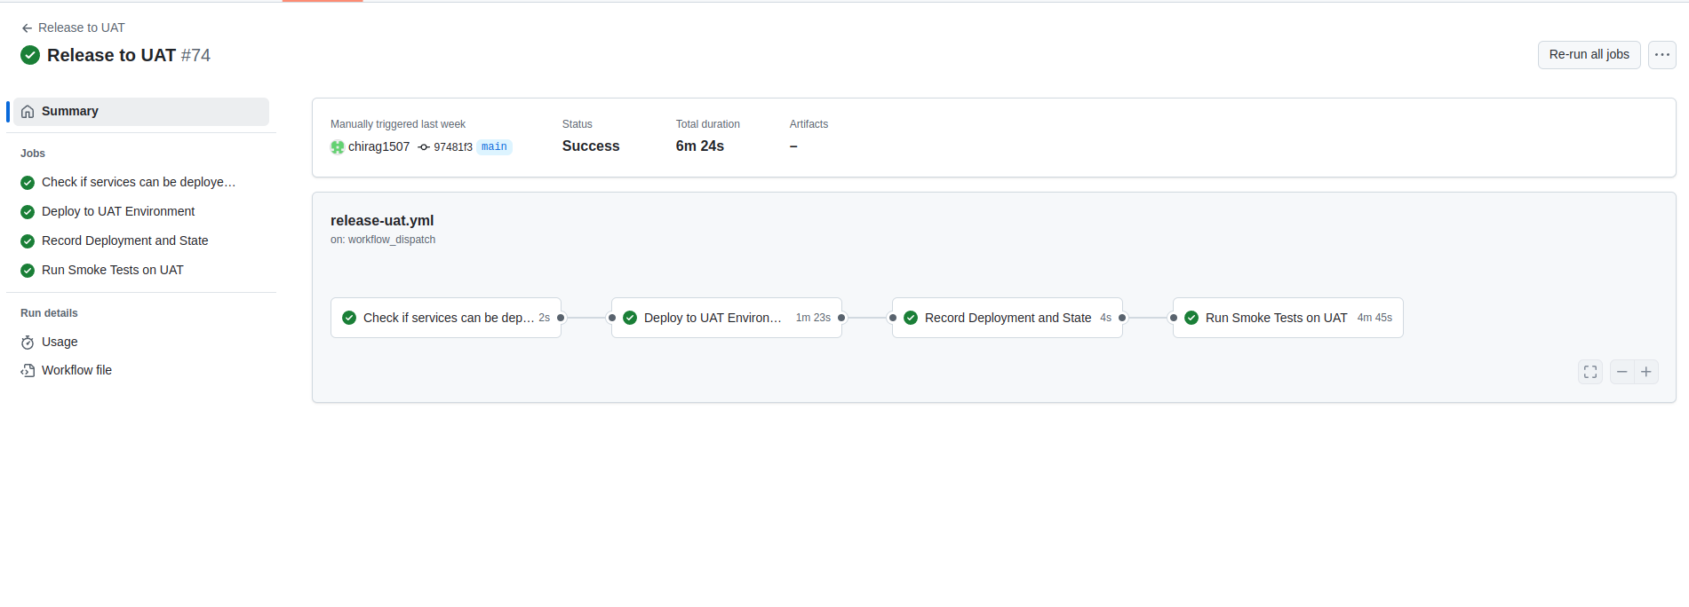Toggle fullscreen for workflow graph
The height and width of the screenshot is (607, 1689).
coord(1589,372)
